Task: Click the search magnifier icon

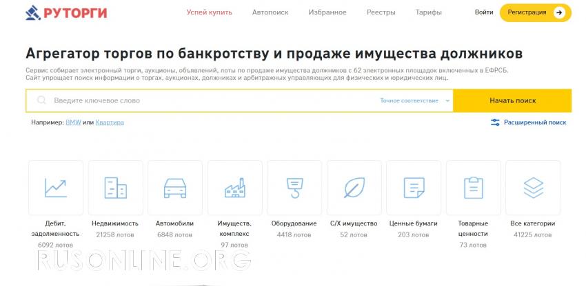Action: [41, 100]
